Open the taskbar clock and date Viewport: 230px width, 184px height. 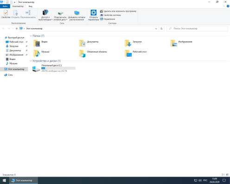click(x=215, y=180)
